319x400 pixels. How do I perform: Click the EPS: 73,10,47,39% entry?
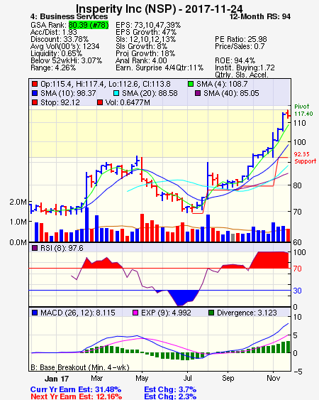(148, 25)
